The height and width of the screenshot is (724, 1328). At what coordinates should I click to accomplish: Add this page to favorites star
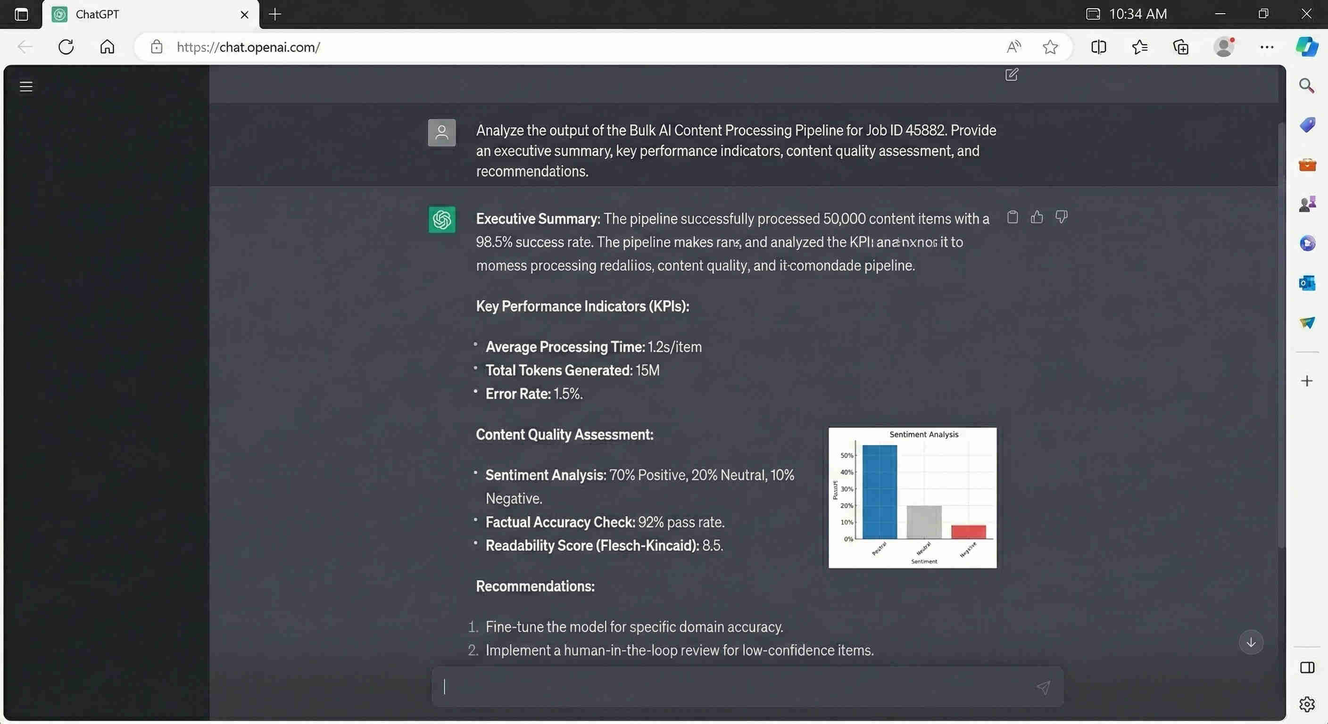tap(1050, 47)
